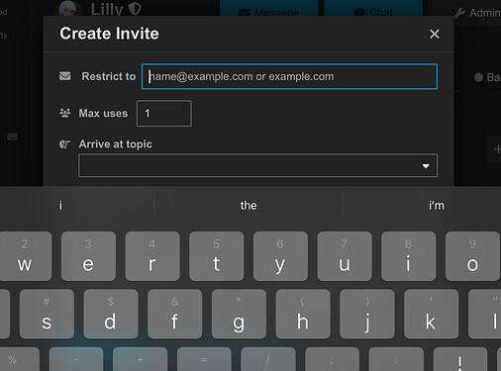Edit the Max uses number field
Viewport: 501px width, 371px height.
point(164,114)
